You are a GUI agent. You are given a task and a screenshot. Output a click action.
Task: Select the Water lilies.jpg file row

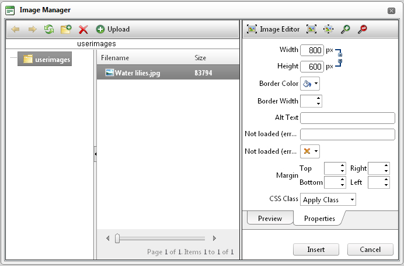pos(168,72)
